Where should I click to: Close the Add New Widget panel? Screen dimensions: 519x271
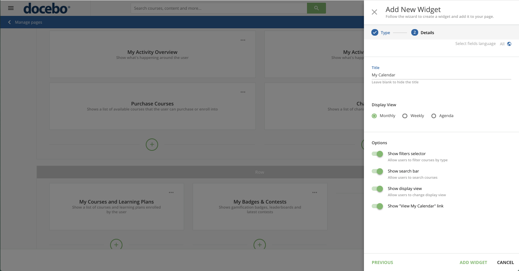(x=374, y=12)
